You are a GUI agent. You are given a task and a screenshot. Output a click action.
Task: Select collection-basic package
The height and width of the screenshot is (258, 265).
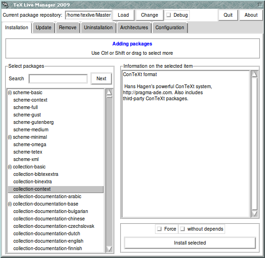(x=55, y=167)
